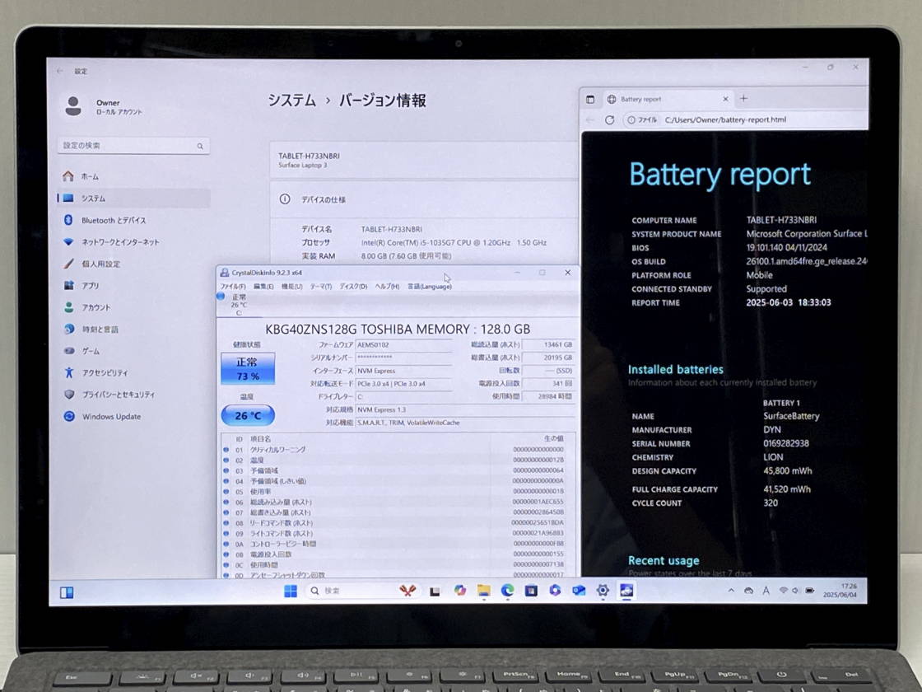
Task: Open File Explorer from the taskbar
Action: [x=483, y=591]
